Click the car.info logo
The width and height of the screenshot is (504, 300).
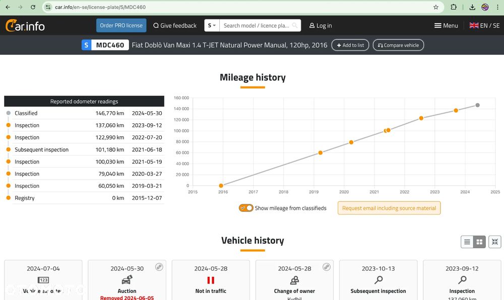point(25,25)
